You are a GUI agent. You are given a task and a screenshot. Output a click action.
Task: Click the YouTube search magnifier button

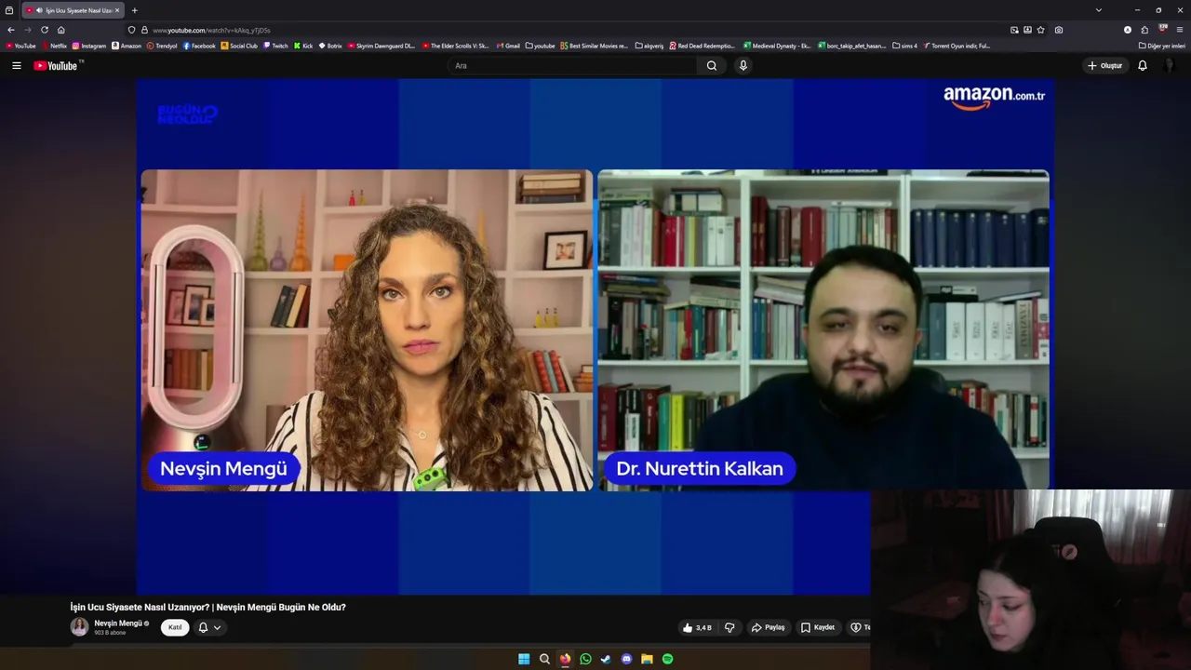click(712, 66)
